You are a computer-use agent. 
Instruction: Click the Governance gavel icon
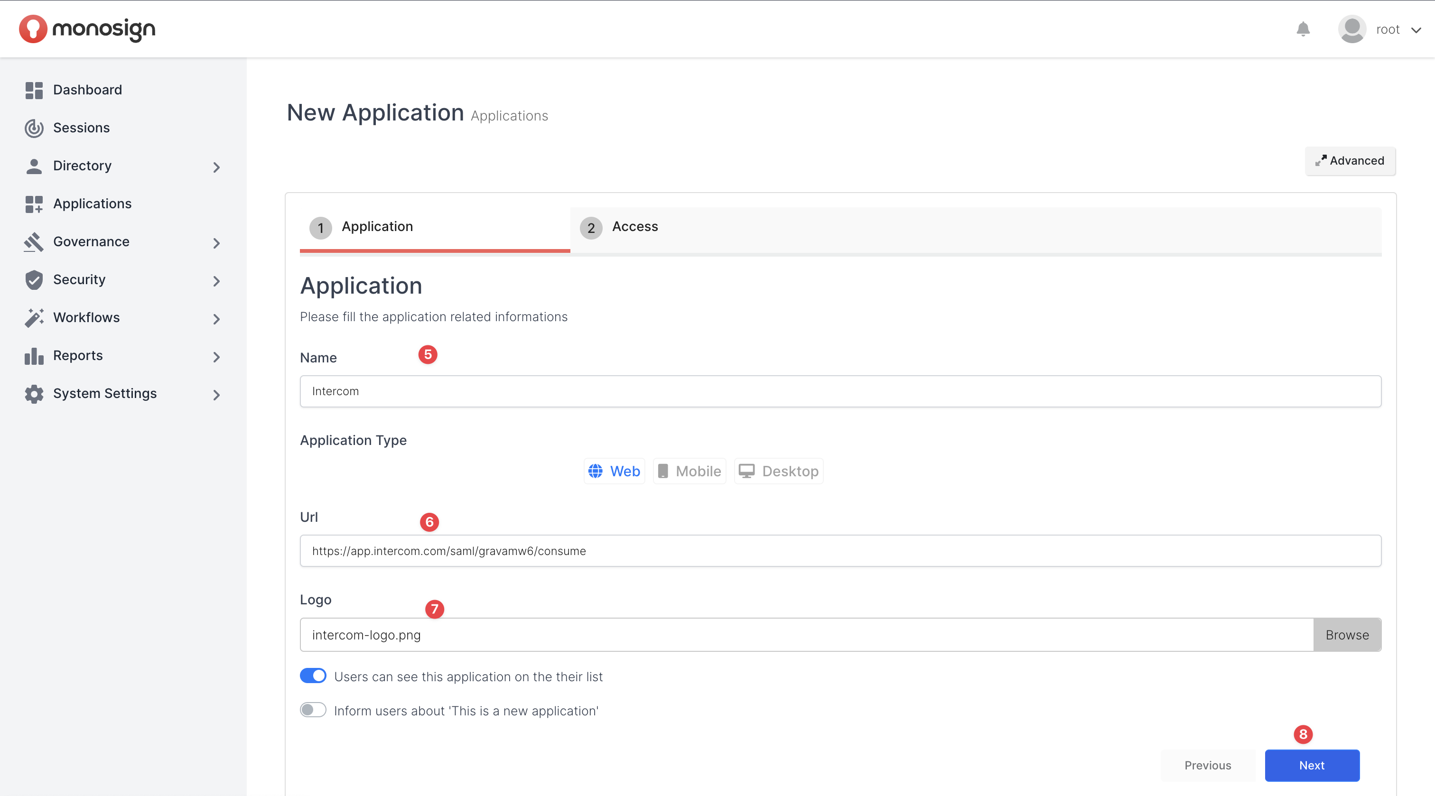(34, 242)
